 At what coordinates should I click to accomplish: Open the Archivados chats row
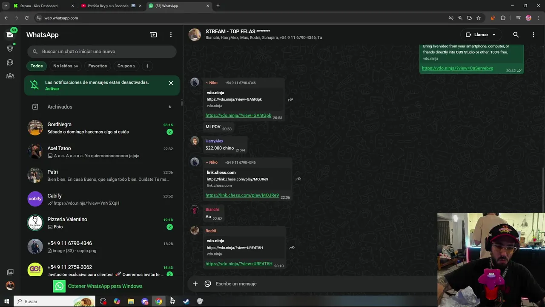click(102, 107)
